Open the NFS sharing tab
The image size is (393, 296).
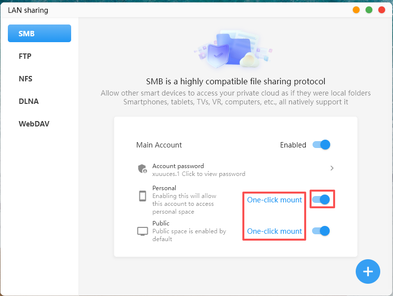click(26, 78)
